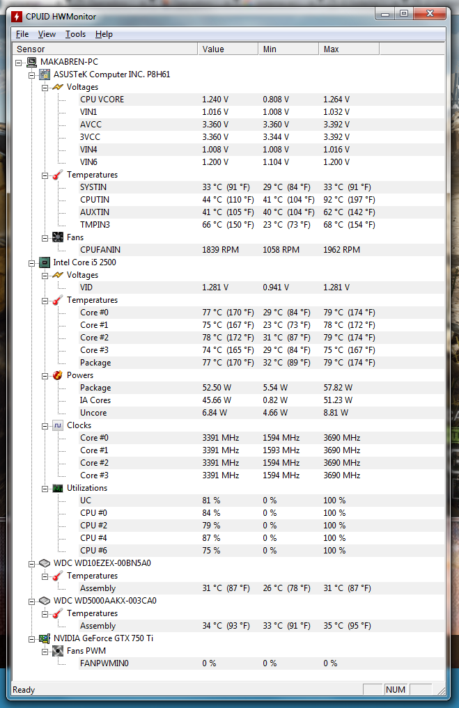Click the Ready status bar text
This screenshot has height=708, width=459.
(24, 690)
